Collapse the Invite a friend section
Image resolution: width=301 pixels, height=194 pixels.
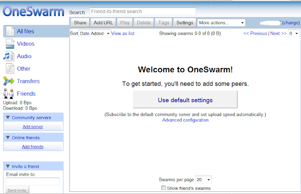[x=8, y=166]
